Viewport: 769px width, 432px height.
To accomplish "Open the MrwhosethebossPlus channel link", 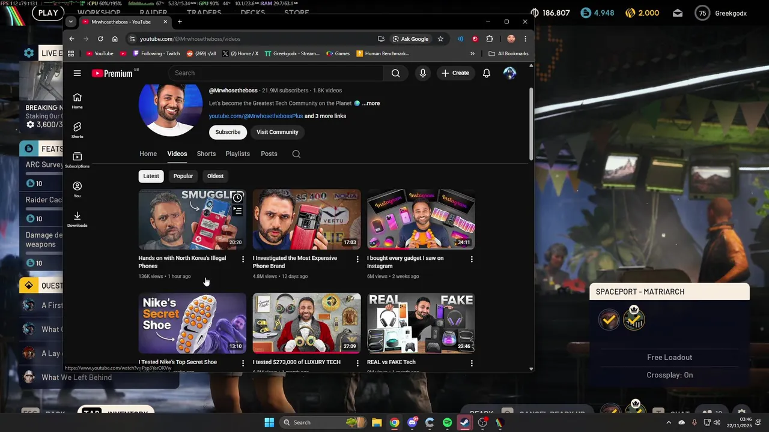I will 256,116.
